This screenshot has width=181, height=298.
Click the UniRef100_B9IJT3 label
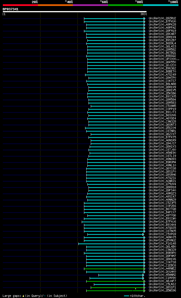(x=162, y=112)
